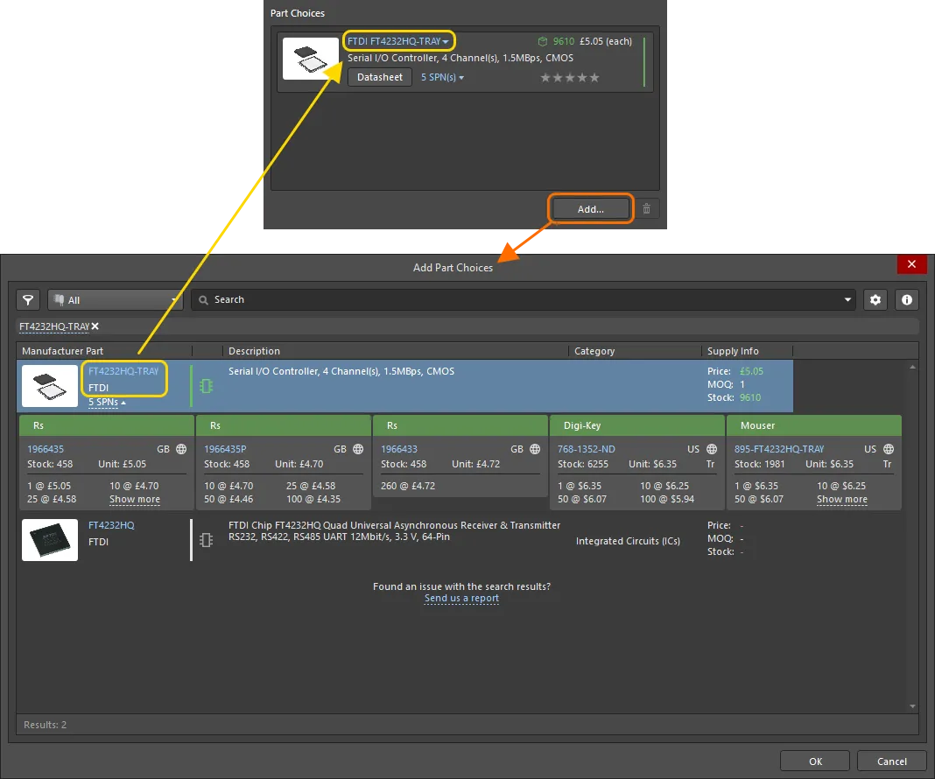Open the search settings gear icon
The width and height of the screenshot is (935, 779).
pos(875,299)
